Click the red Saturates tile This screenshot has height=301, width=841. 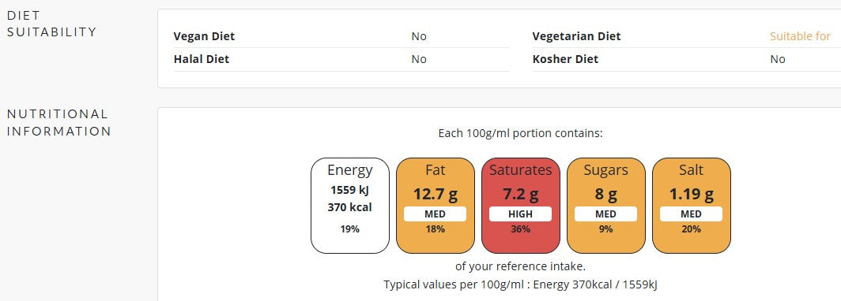520,206
